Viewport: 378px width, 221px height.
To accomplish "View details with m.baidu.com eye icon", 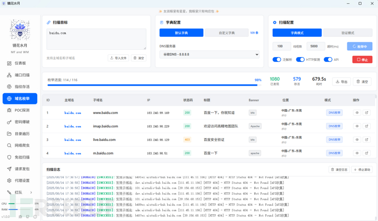I will click(x=357, y=153).
